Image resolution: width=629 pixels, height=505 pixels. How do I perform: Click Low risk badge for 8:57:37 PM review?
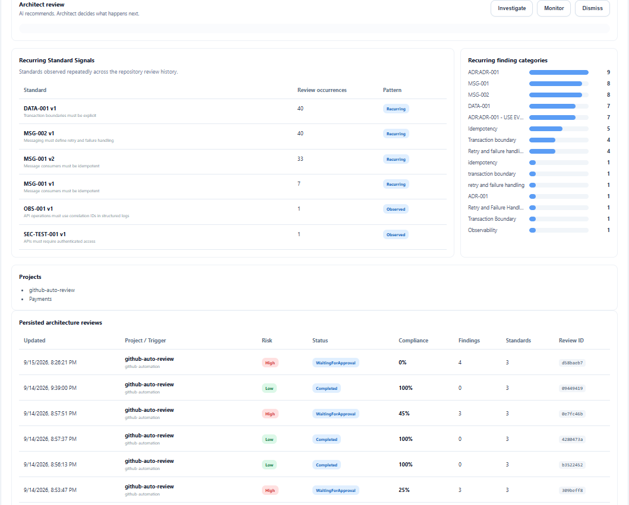pos(269,439)
